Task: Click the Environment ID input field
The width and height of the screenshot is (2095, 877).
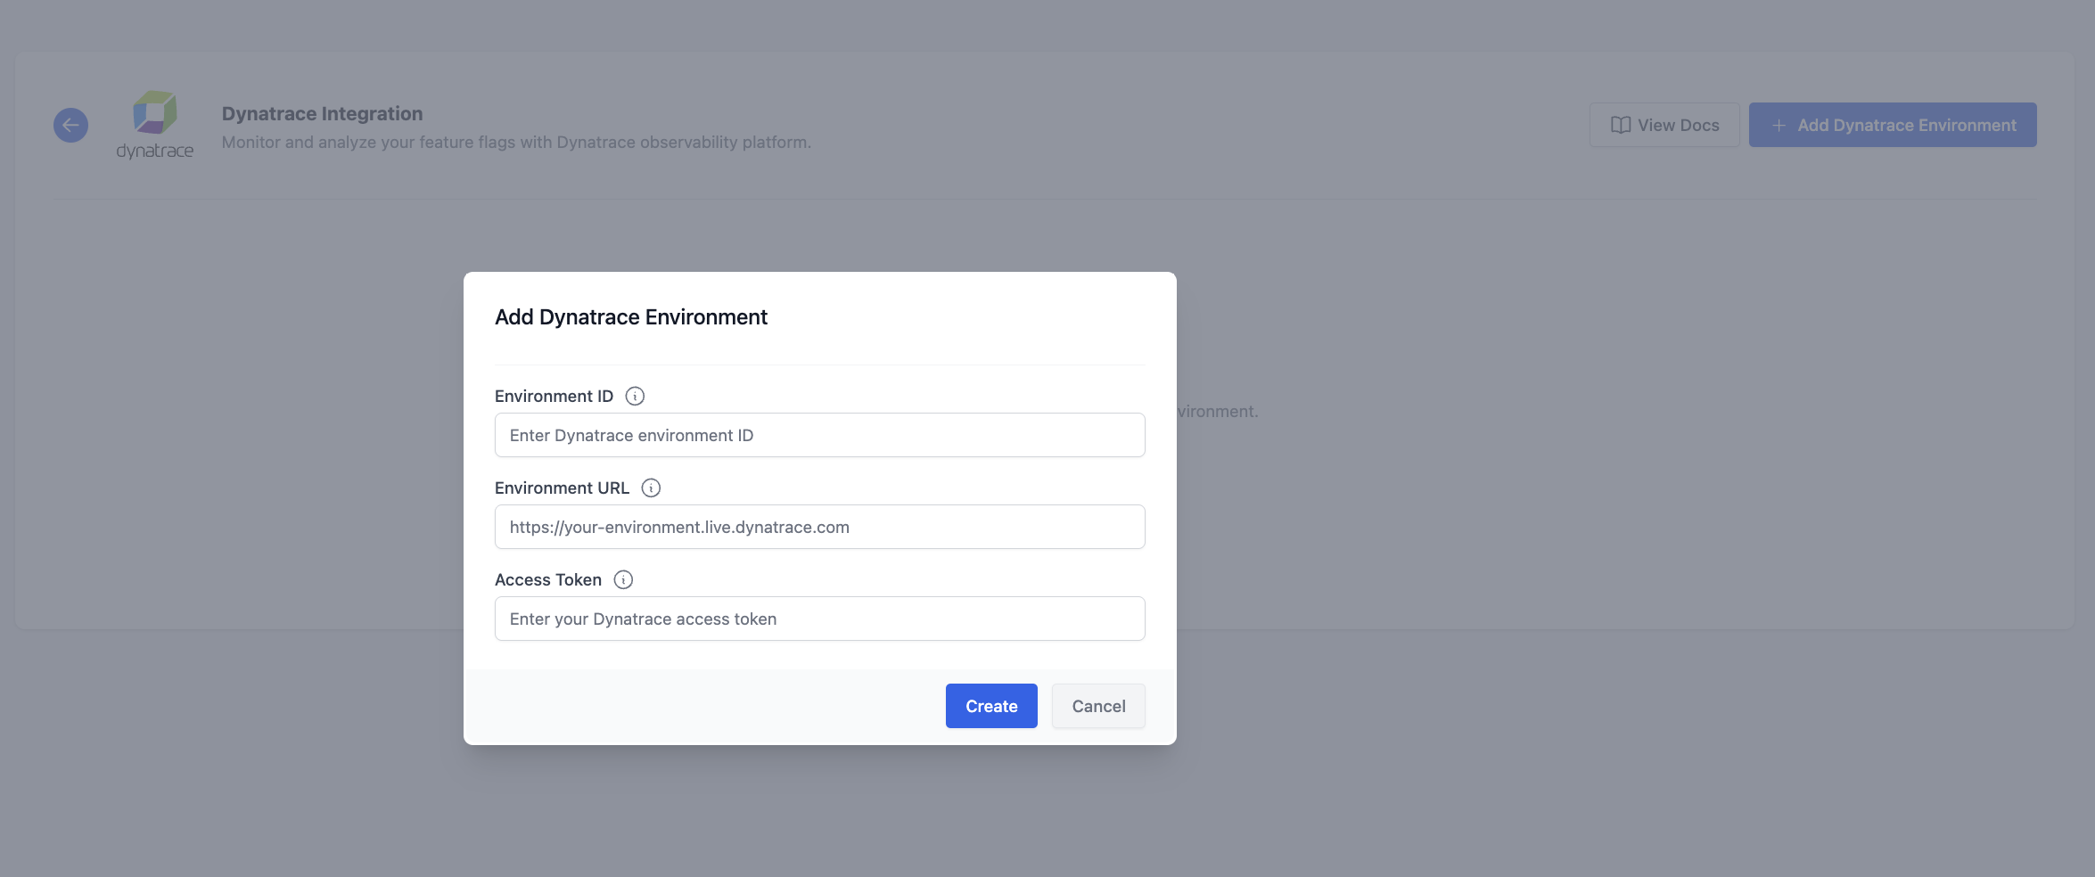Action: pyautogui.click(x=819, y=435)
